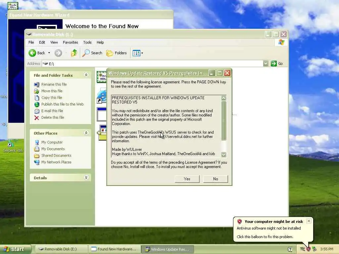The width and height of the screenshot is (339, 254).
Task: Open My Network Places link
Action: coord(56,162)
